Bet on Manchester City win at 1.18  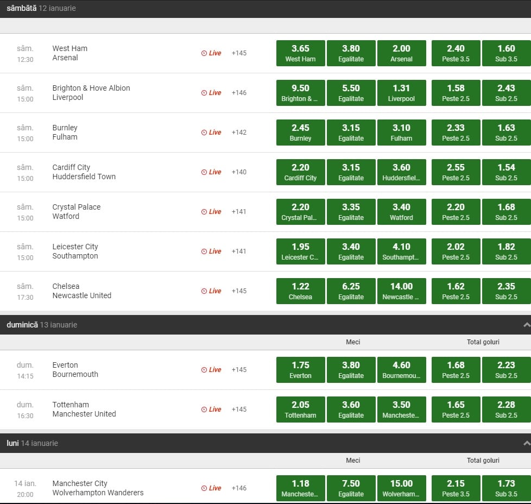[300, 488]
